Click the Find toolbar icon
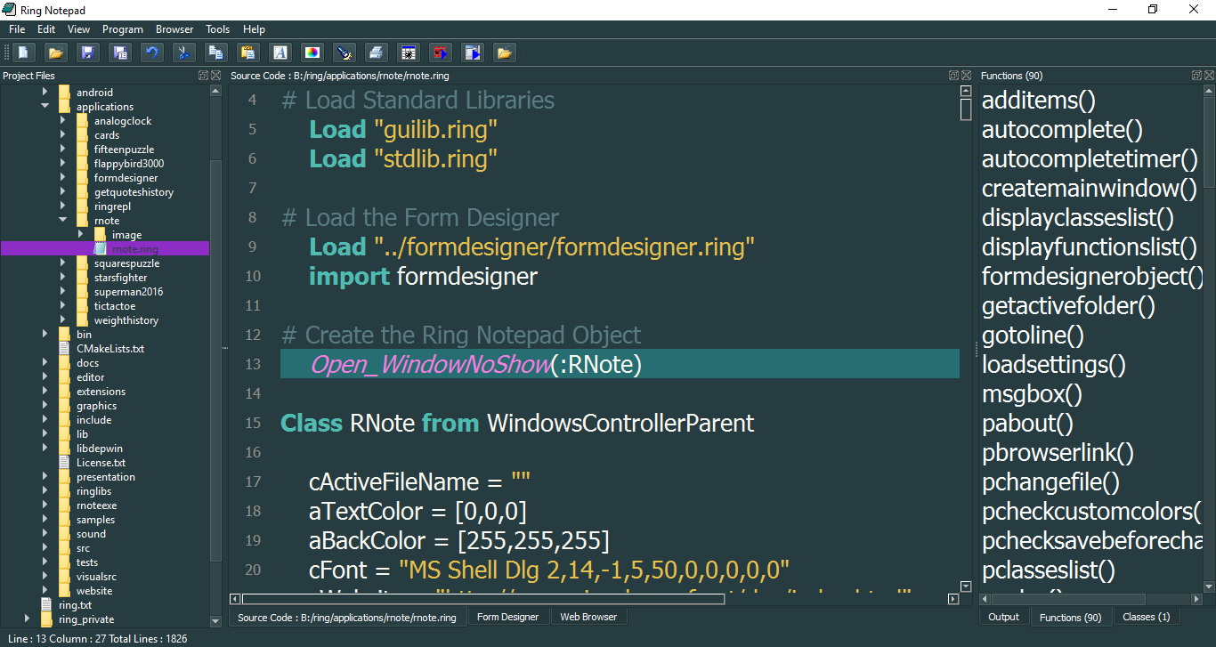 pos(345,52)
